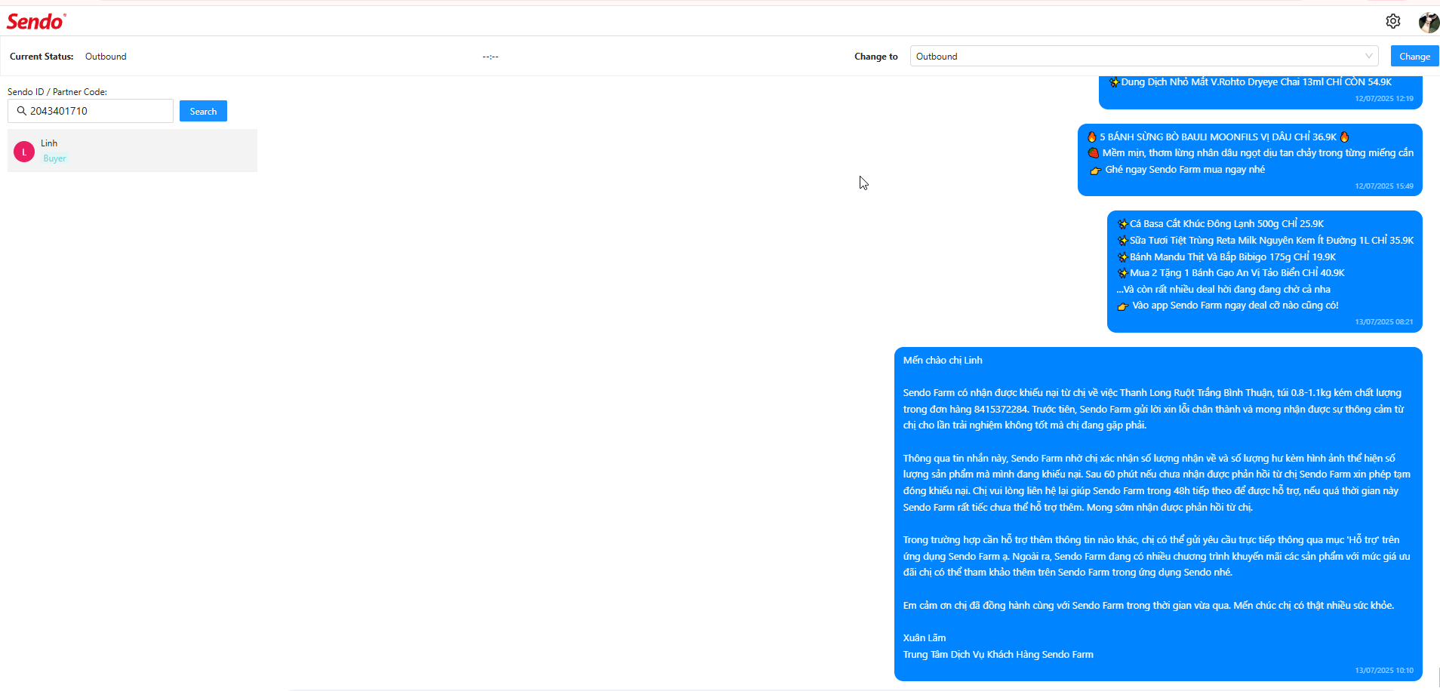
Task: Click the 12/07/2025 12:19 timestamp
Action: tap(1384, 99)
